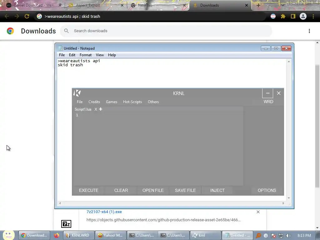The height and width of the screenshot is (240, 320).
Task: Click Notepad horizontal scrollbar left arrow
Action: [60, 203]
